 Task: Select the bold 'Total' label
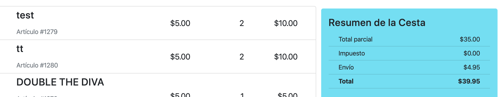coord(346,81)
